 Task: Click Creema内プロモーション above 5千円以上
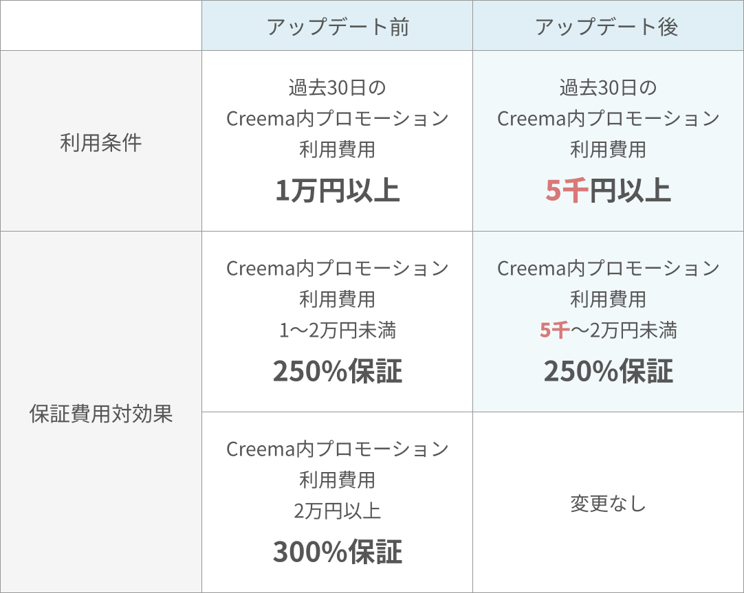pyautogui.click(x=608, y=119)
